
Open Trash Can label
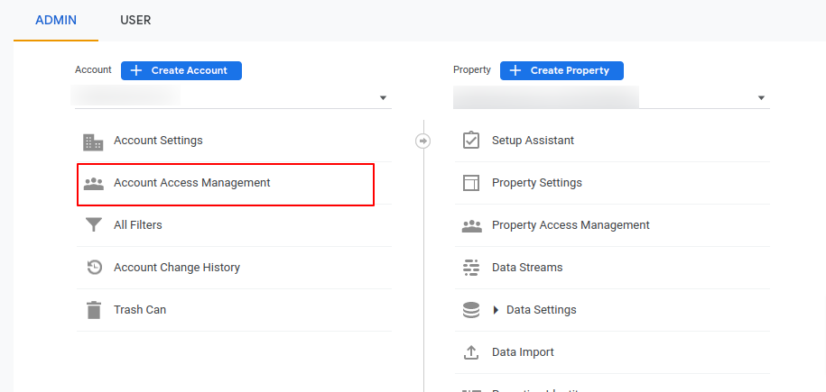[140, 309]
